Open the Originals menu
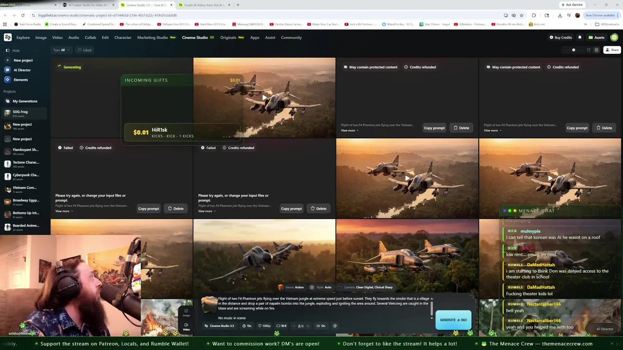Viewport: 623px width, 350px height. (x=232, y=37)
